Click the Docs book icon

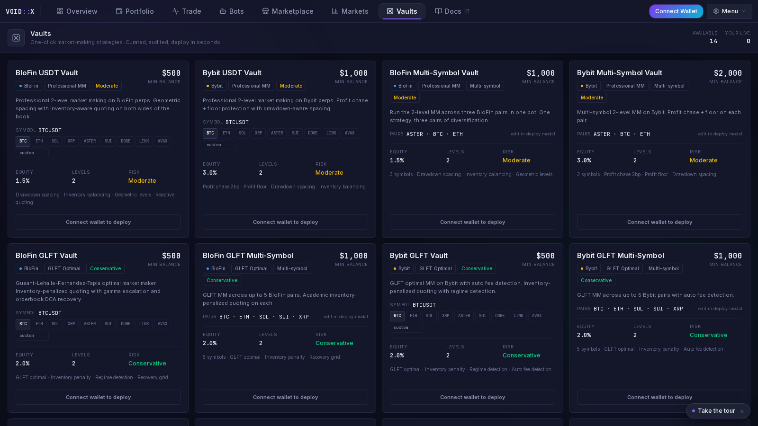point(438,11)
